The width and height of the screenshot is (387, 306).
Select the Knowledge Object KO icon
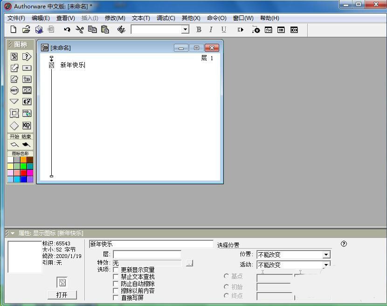[x=27, y=125]
